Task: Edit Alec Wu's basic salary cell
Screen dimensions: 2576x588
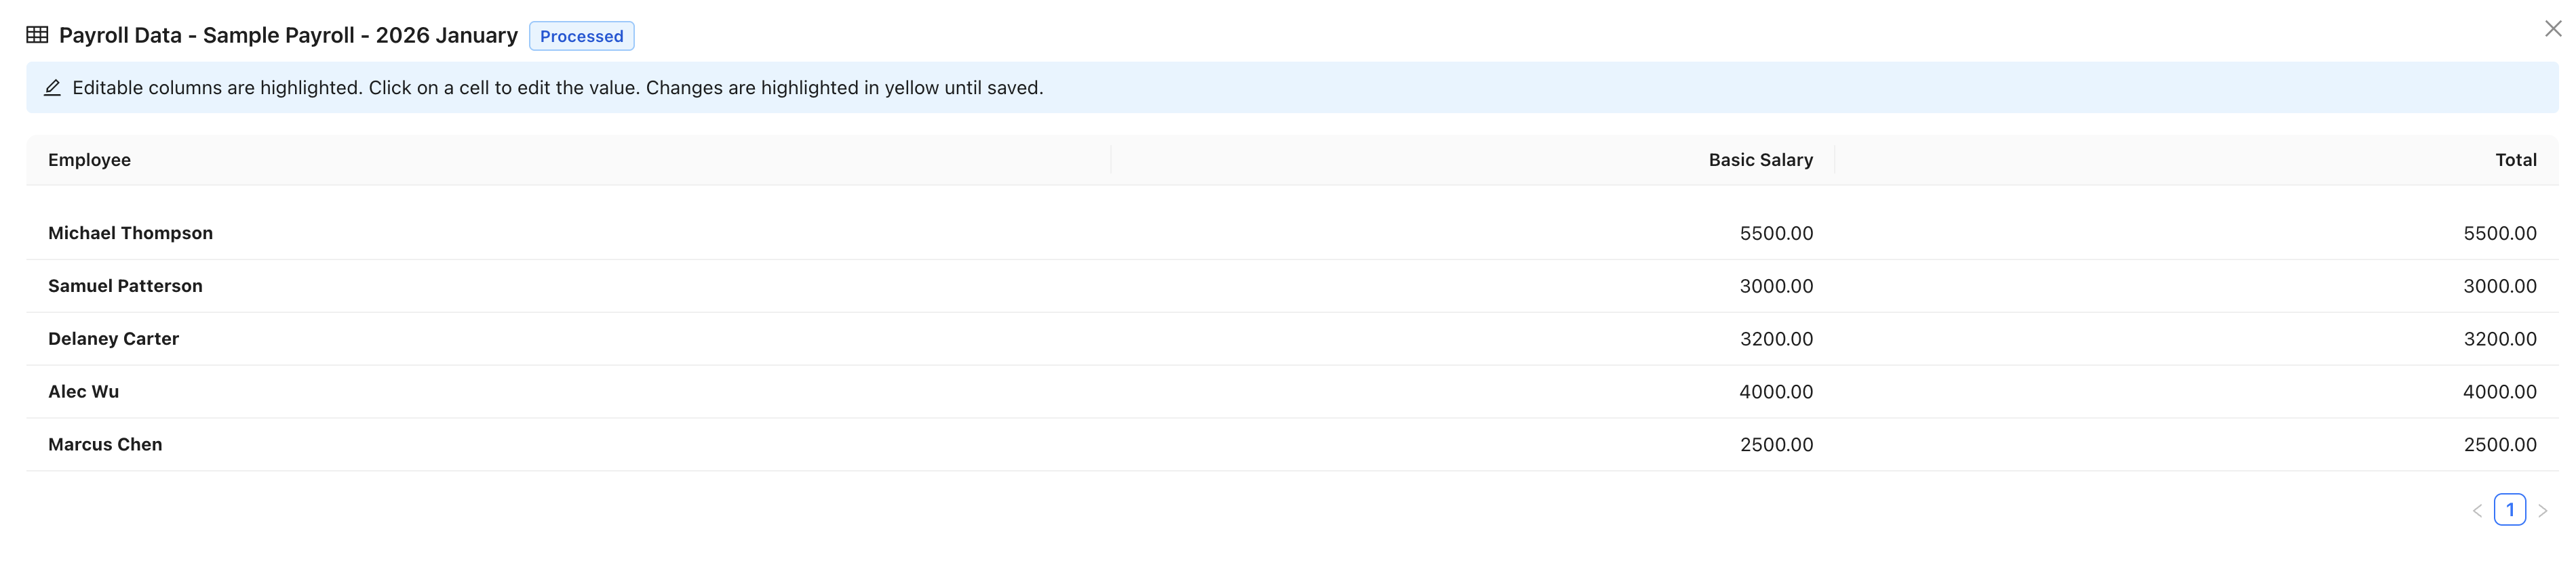Action: tap(1776, 392)
